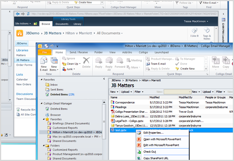
Task: Switch to Folder ribbon tab
Action: [98, 52]
